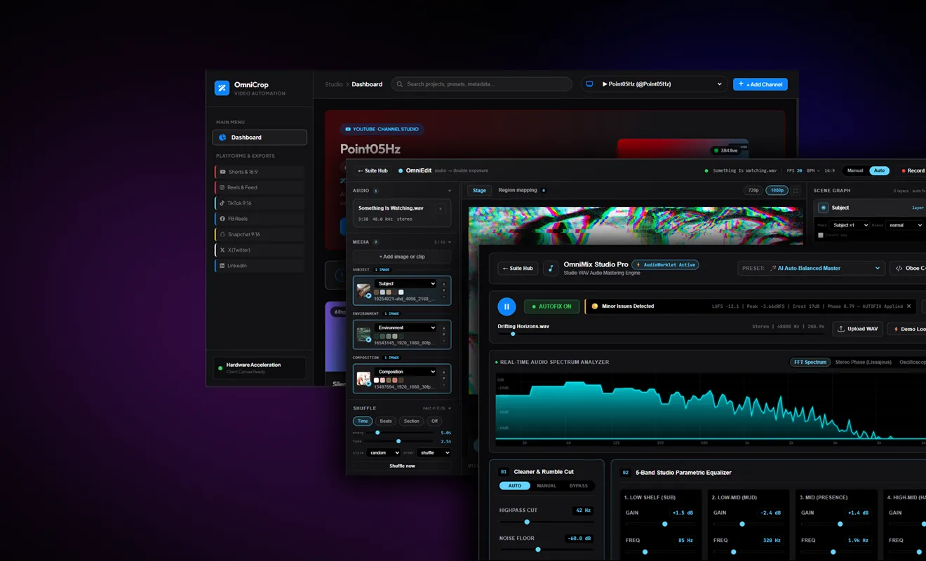This screenshot has width=926, height=561.
Task: Open the Point05Hz channel selector dropdown
Action: click(653, 84)
